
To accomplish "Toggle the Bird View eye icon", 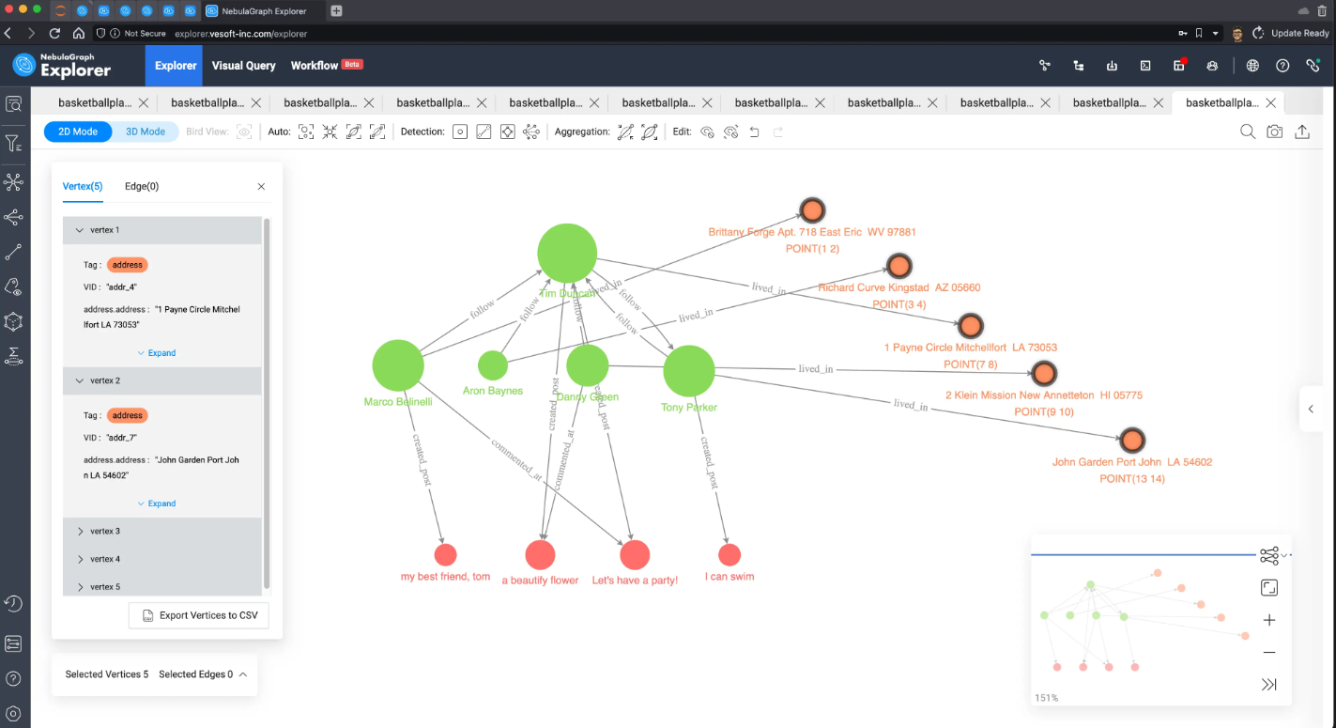I will tap(244, 132).
